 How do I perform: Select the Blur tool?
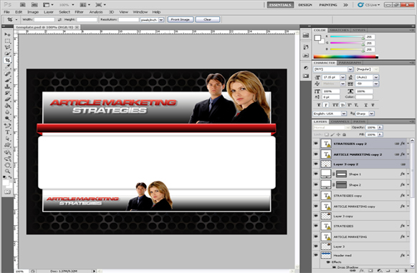[x=7, y=112]
